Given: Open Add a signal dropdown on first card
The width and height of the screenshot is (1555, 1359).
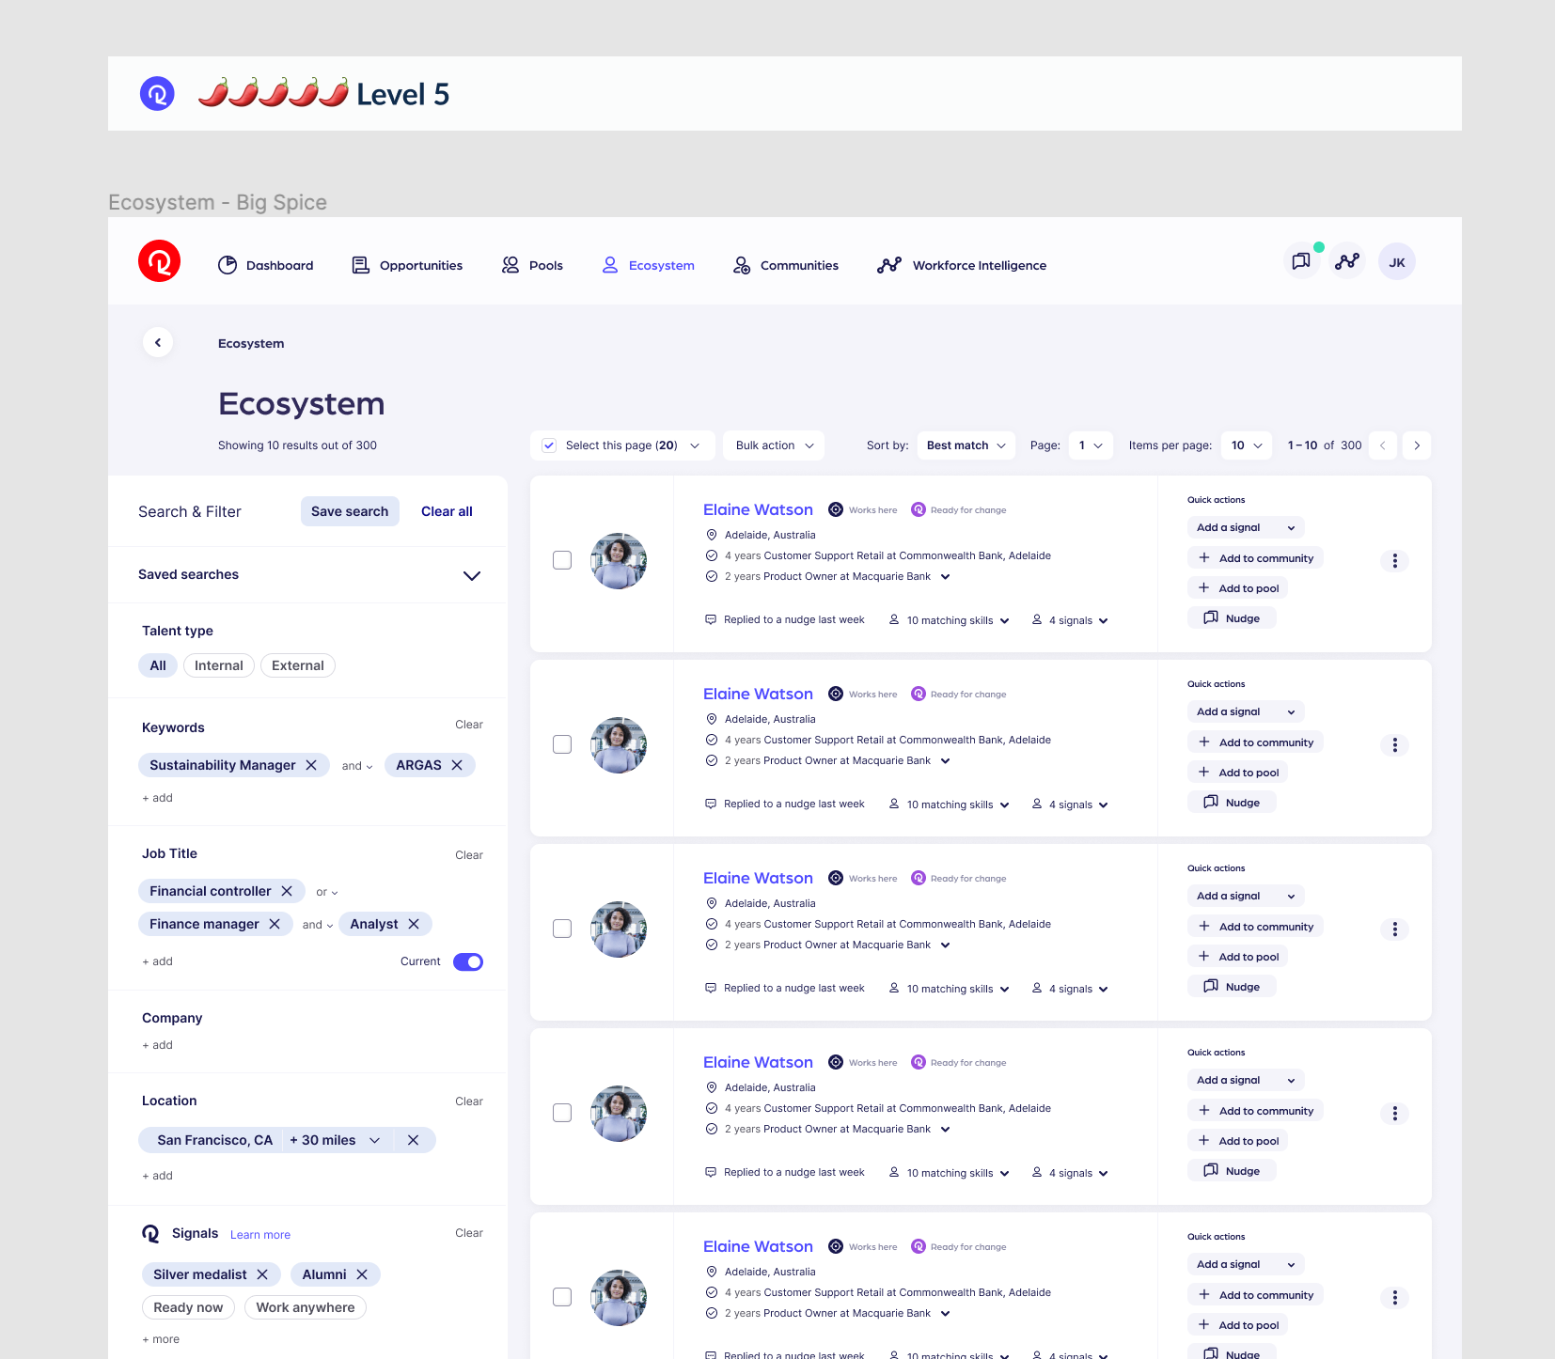Looking at the screenshot, I should click(1247, 527).
